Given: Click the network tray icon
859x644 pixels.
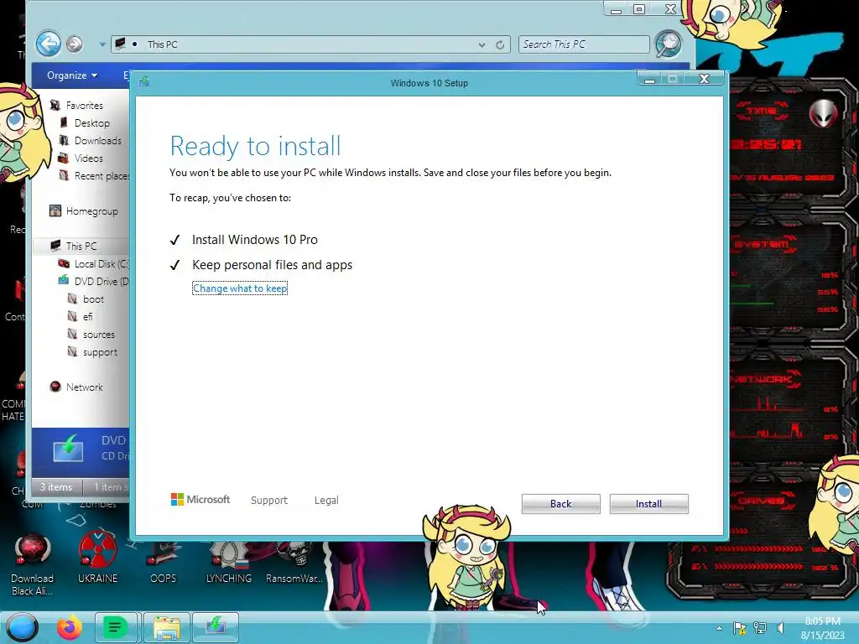Looking at the screenshot, I should pyautogui.click(x=760, y=628).
